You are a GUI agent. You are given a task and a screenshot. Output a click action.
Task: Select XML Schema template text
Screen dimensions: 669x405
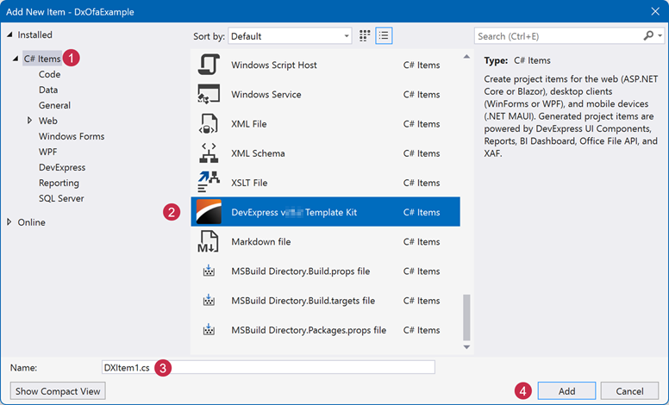(x=258, y=153)
